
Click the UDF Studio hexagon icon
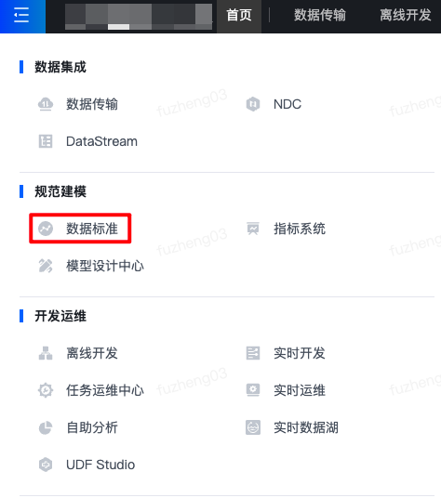click(x=46, y=465)
